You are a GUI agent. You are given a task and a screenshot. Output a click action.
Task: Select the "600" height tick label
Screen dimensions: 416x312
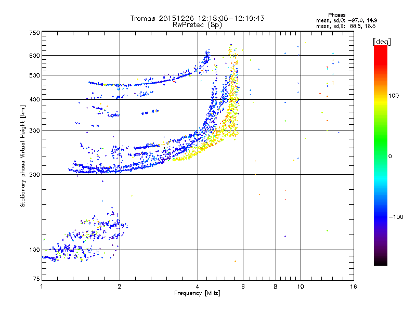coord(34,56)
